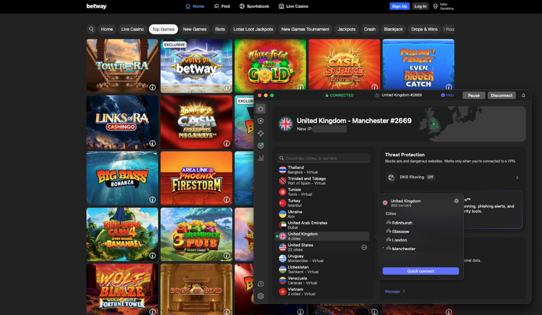Viewport: 542px width, 315px height.
Task: Open Sportsbook in Betway top navigation
Action: (x=254, y=6)
